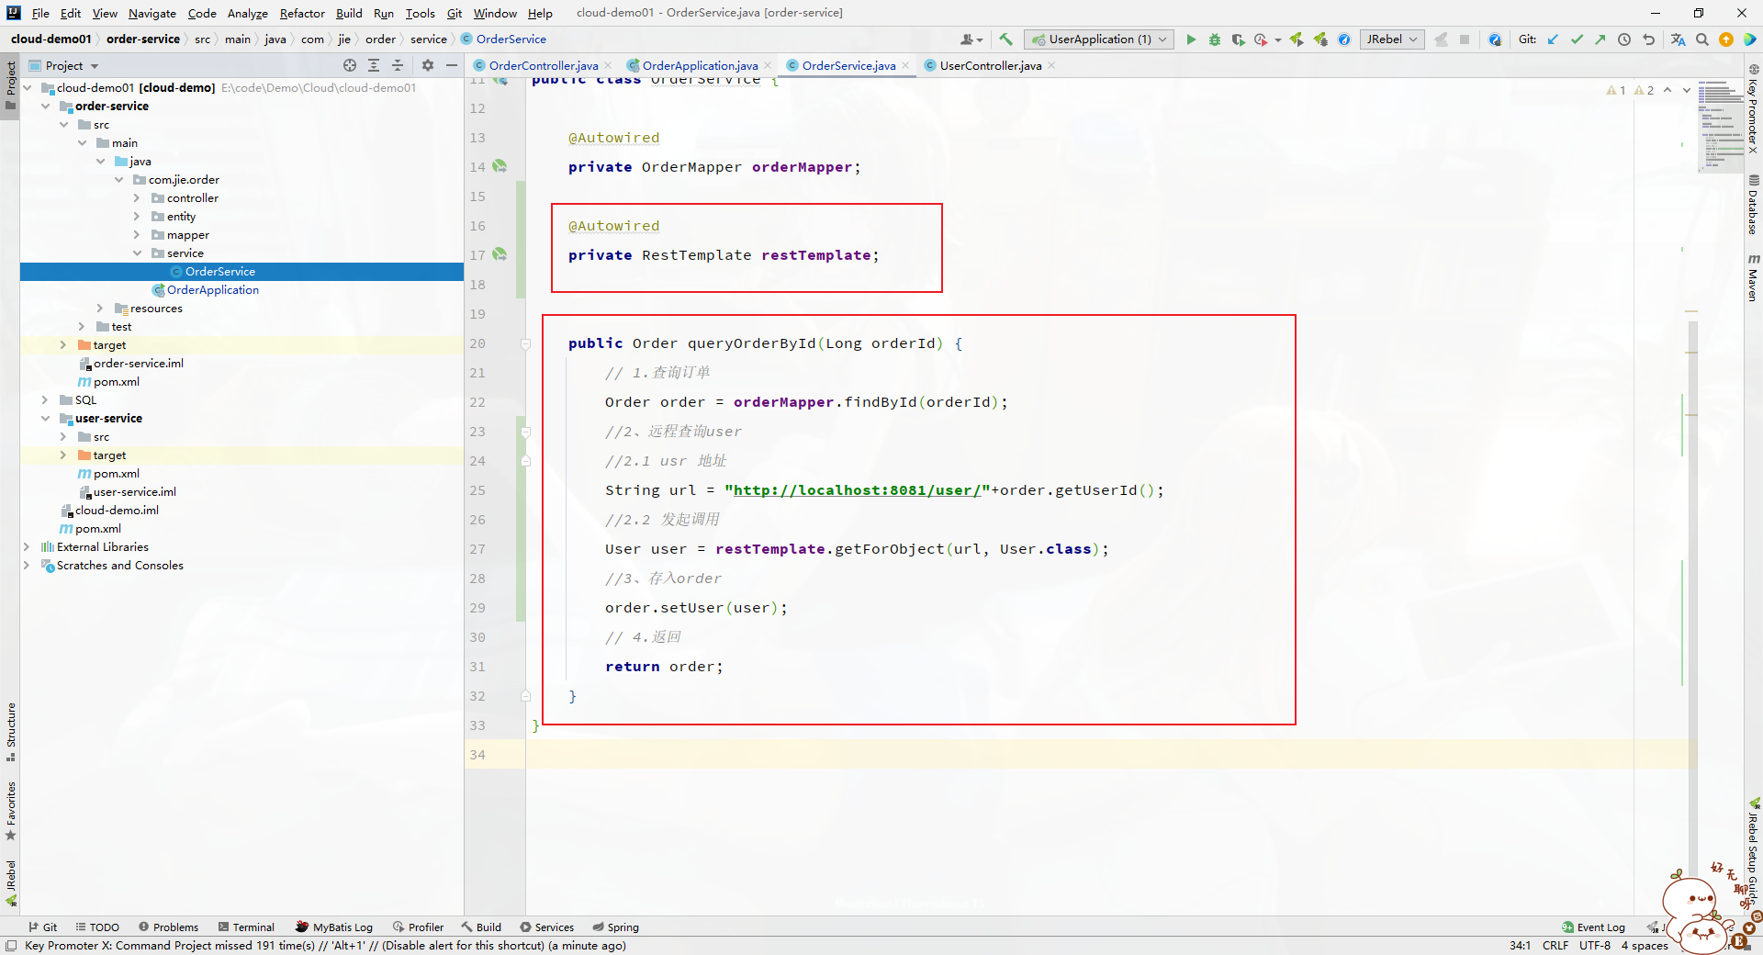Expand the SQL folder

[45, 400]
